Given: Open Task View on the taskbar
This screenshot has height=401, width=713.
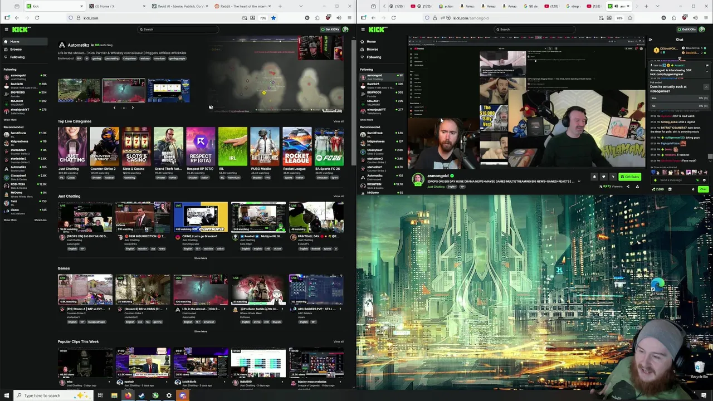Looking at the screenshot, I should [100, 395].
